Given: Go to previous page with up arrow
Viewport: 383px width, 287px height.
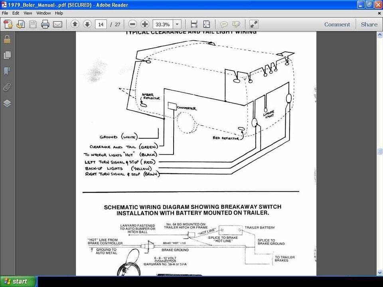Looking at the screenshot, I should 75,24.
